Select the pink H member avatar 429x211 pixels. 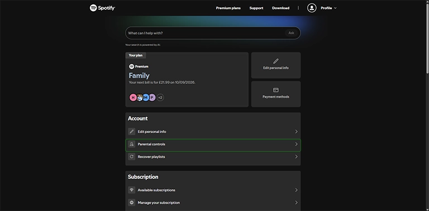133,97
